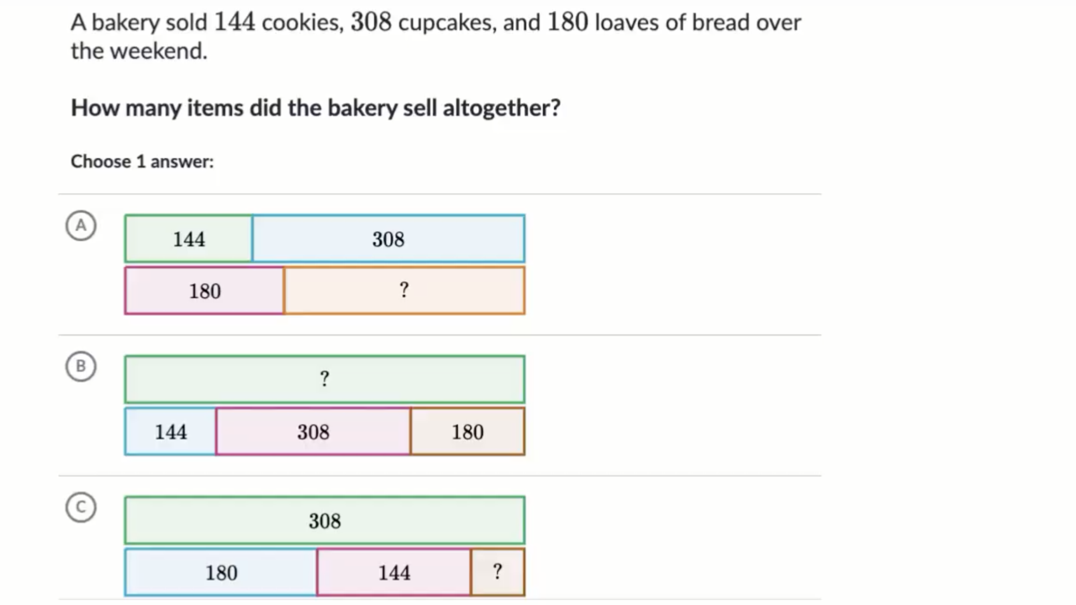Click the number 308 in the problem statement
Viewport: 1076px width, 605px height.
[x=372, y=22]
